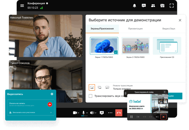Image resolution: width=189 pixels, height=130 pixels.
Task: Enable Транслировать звук checkbox
Action: tap(91, 96)
